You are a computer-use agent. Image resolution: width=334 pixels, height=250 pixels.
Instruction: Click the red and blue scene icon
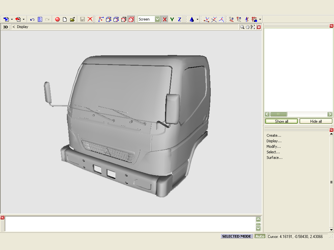click(x=254, y=19)
